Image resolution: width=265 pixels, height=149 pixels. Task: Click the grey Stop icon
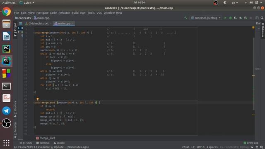(x=251, y=18)
